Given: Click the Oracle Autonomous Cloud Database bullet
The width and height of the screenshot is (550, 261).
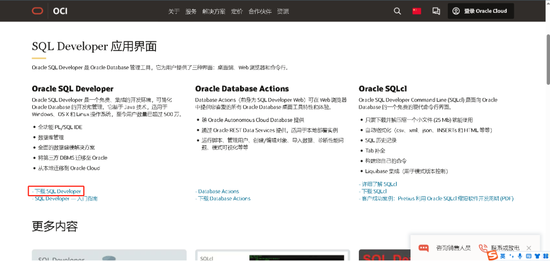Looking at the screenshot, I should 253,120.
